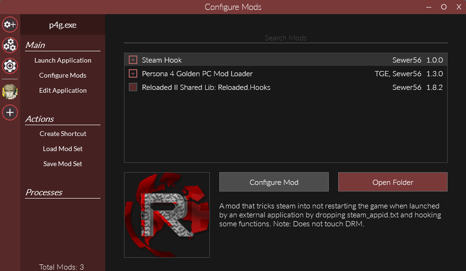Collapse the Main section header
Image resolution: width=466 pixels, height=271 pixels.
click(x=35, y=45)
